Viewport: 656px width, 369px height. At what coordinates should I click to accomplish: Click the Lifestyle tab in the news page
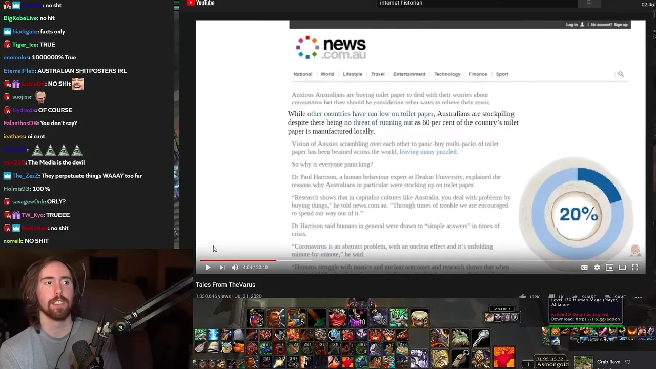(x=353, y=74)
